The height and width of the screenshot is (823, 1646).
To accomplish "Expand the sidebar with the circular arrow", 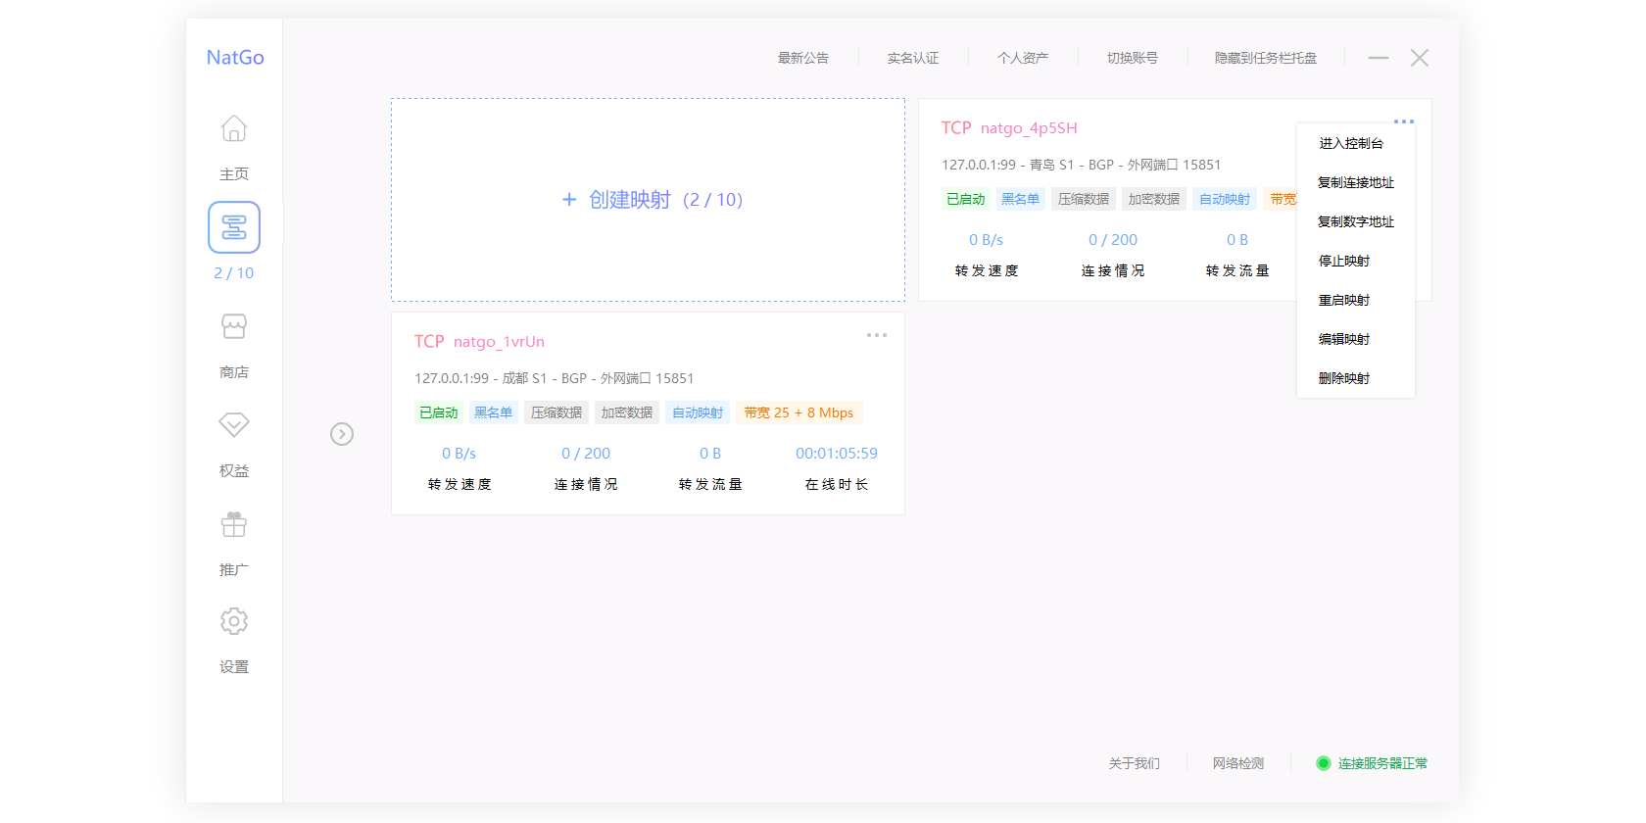I will (x=342, y=434).
